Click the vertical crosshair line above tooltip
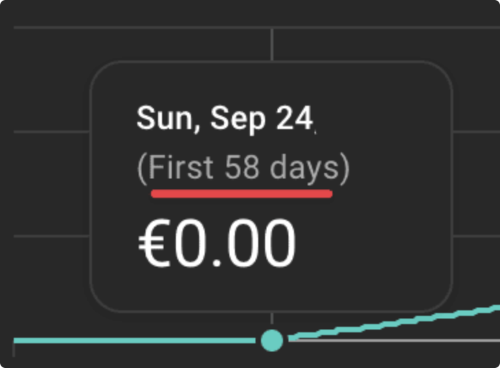Viewport: 500px width, 368px height. coord(272,44)
